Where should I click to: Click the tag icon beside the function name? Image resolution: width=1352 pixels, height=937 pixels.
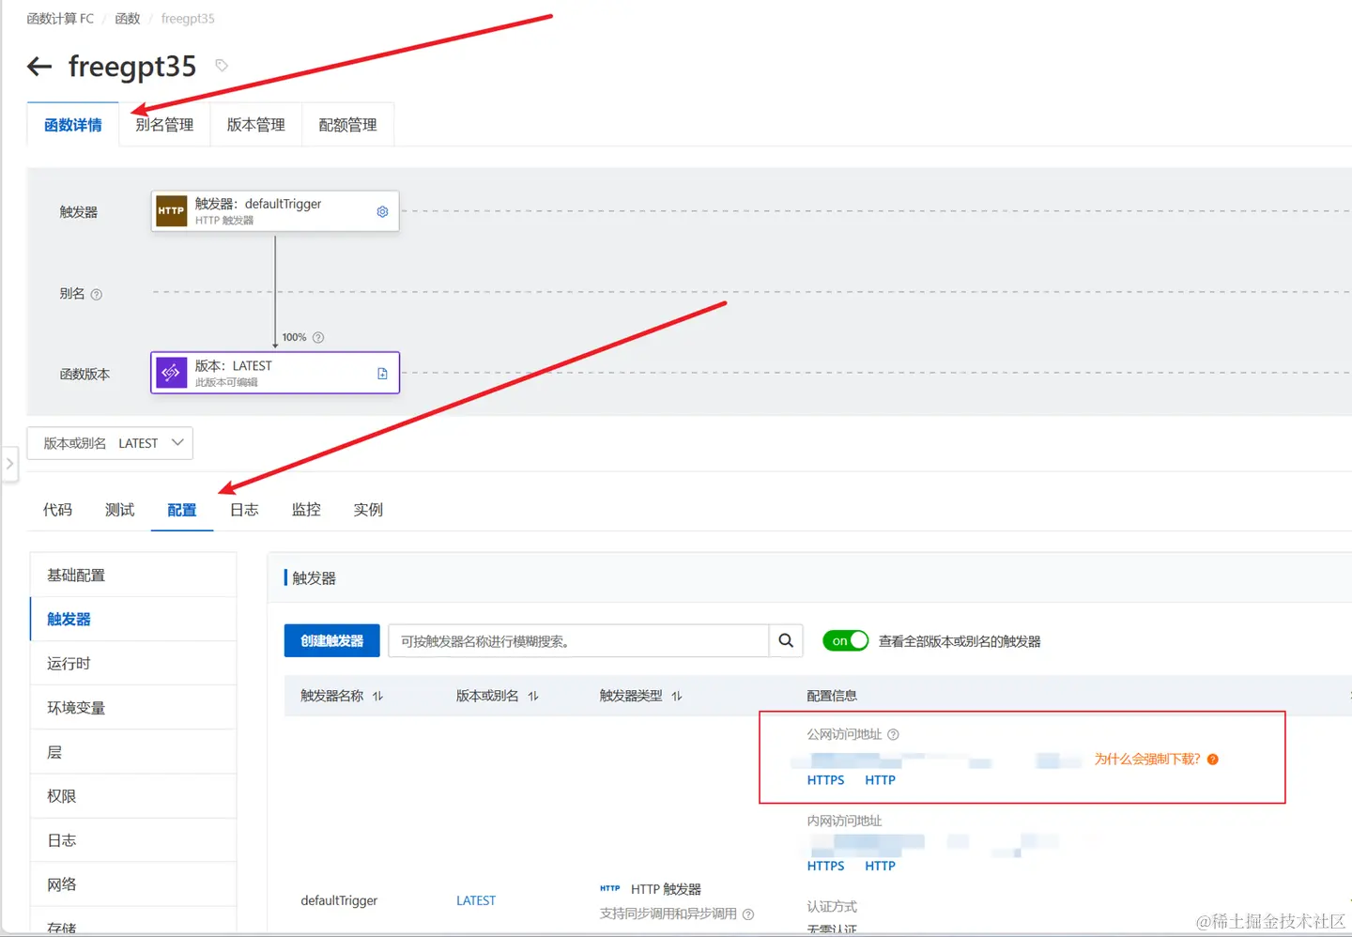click(x=222, y=65)
